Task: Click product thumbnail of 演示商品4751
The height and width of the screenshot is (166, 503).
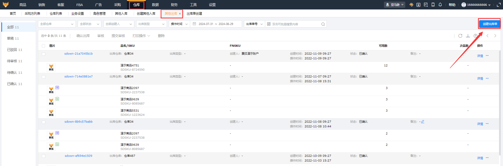Action: (51, 68)
